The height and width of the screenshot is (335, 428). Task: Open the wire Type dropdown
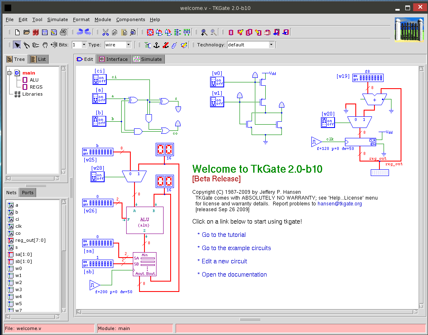pos(129,45)
